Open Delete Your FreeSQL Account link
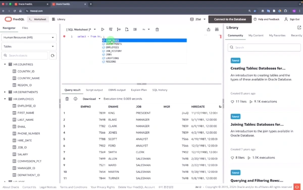303x190 pixels. 136,187
